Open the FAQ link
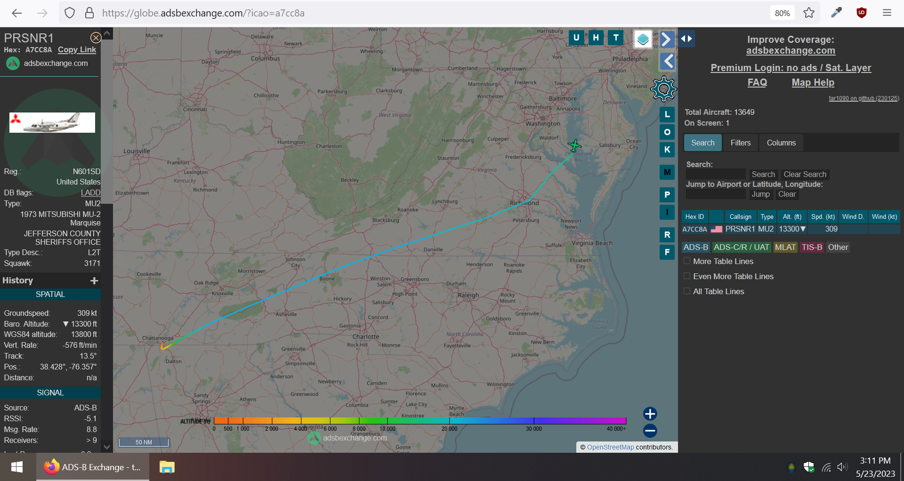Screen dimensions: 904x481 click(757, 83)
